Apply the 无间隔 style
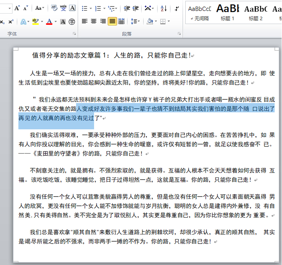Screen dimensions: 282x265 pos(200,12)
